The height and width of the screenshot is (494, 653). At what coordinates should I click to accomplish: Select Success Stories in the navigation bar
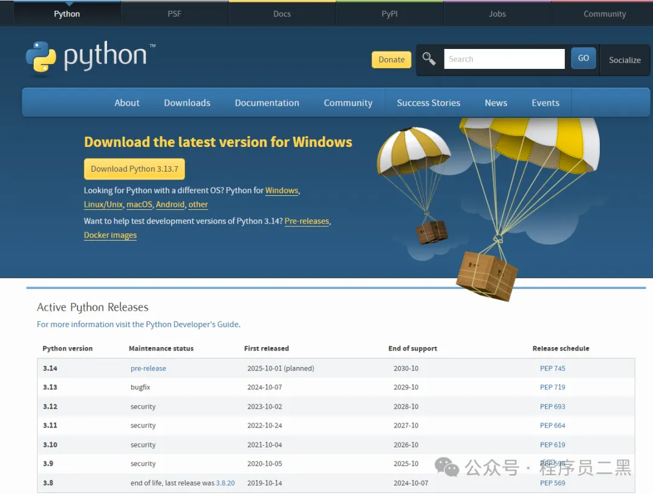pyautogui.click(x=428, y=103)
